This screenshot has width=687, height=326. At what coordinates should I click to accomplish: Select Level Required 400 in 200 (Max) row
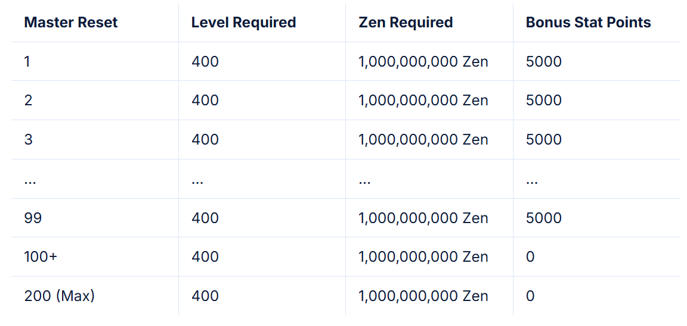(205, 296)
